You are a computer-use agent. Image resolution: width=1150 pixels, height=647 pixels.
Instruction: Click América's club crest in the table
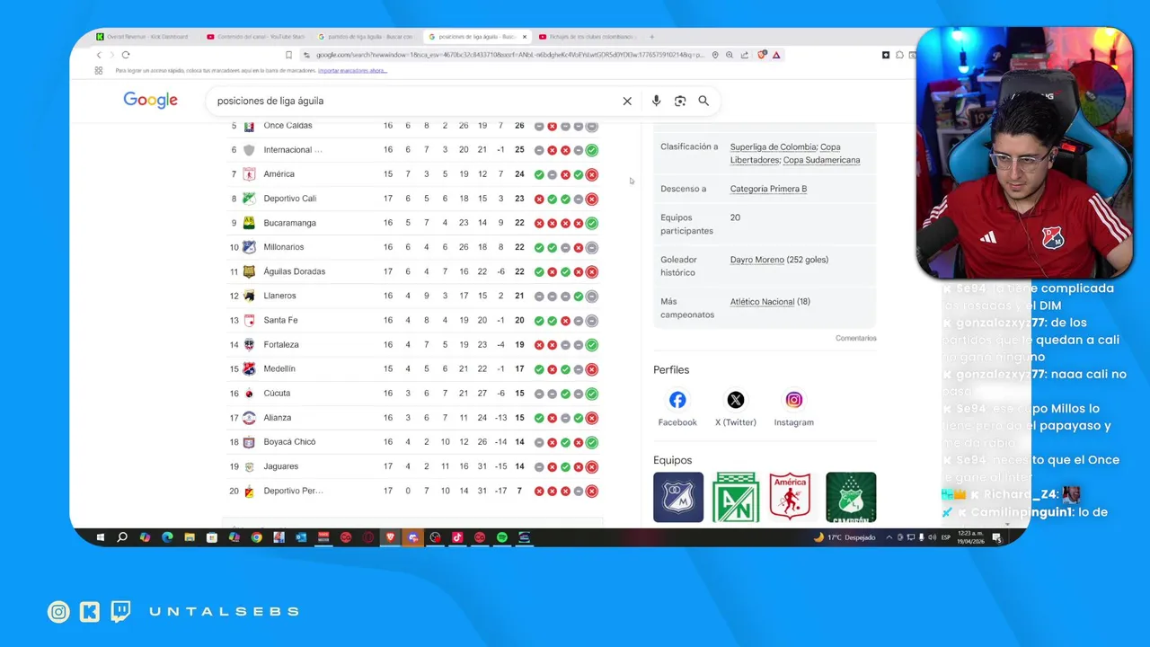point(249,174)
